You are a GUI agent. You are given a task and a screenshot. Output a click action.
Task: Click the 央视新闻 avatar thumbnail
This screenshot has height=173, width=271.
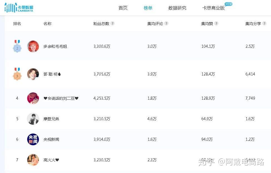point(33,139)
